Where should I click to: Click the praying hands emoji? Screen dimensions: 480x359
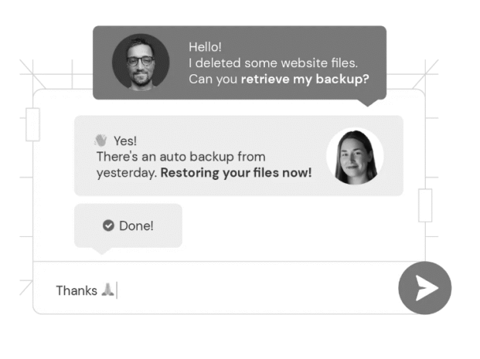pyautogui.click(x=107, y=290)
